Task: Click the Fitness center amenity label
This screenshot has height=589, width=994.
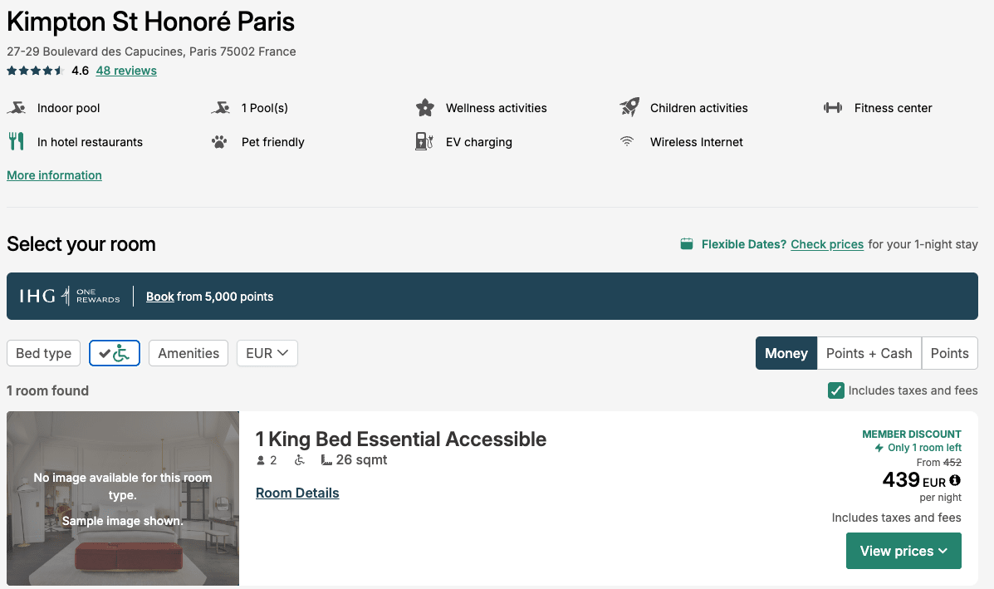Action: point(894,108)
